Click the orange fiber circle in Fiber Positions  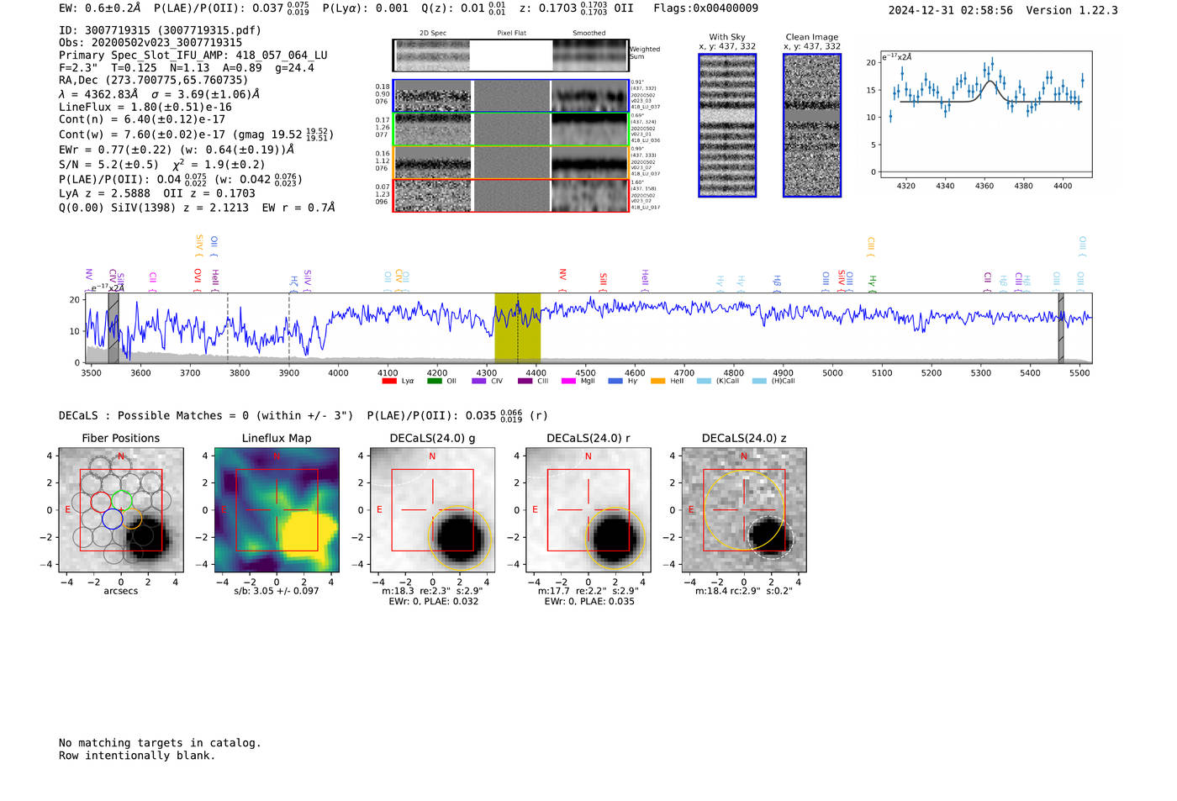tap(132, 518)
